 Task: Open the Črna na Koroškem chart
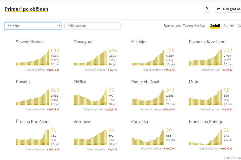(x=32, y=137)
